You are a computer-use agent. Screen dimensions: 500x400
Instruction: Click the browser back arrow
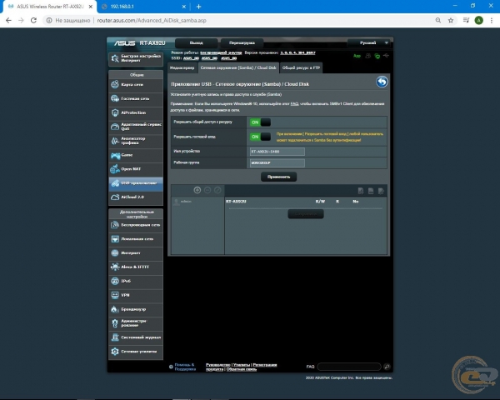click(x=8, y=20)
